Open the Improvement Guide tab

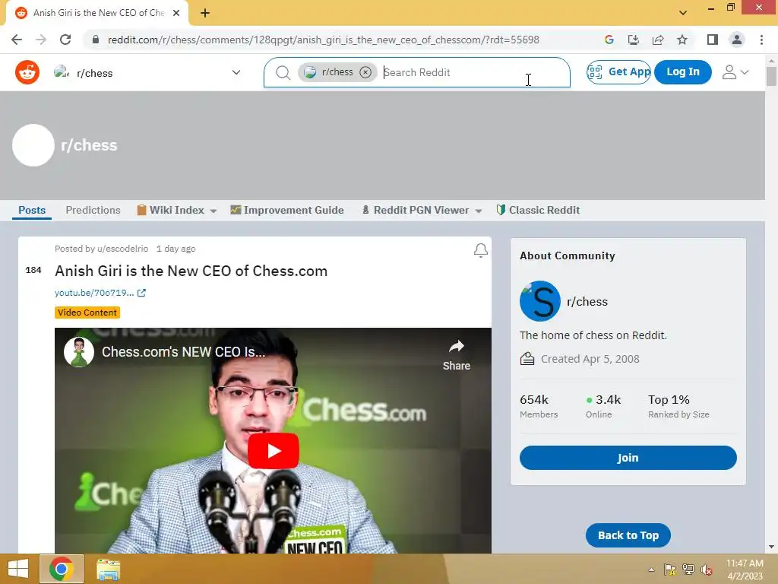[x=286, y=210]
